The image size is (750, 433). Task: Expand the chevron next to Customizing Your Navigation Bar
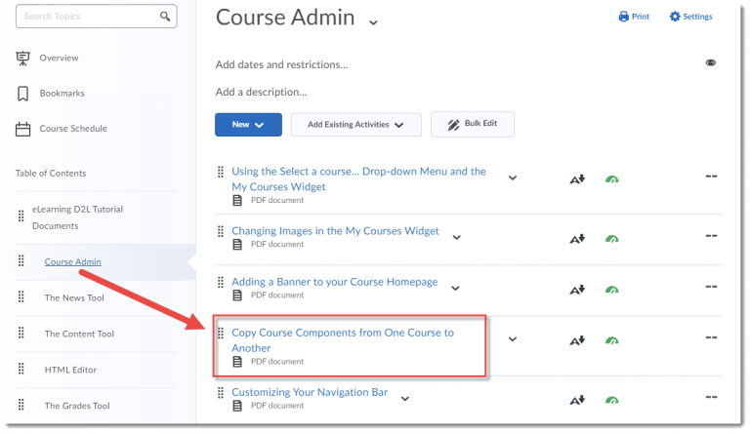(404, 398)
